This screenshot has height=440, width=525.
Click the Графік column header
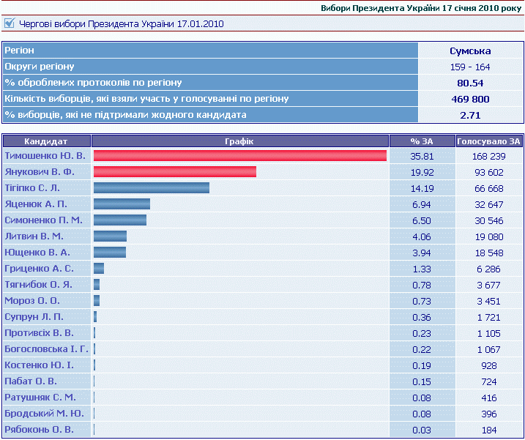pyautogui.click(x=239, y=141)
